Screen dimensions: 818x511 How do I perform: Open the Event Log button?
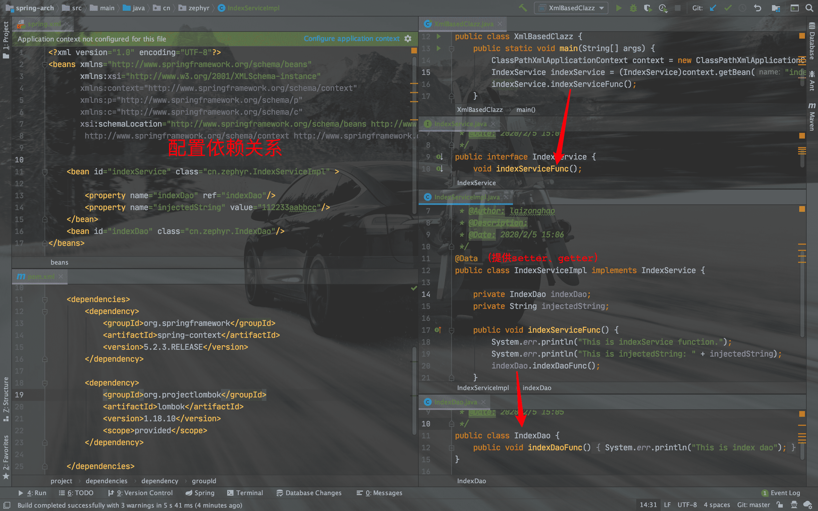click(781, 493)
